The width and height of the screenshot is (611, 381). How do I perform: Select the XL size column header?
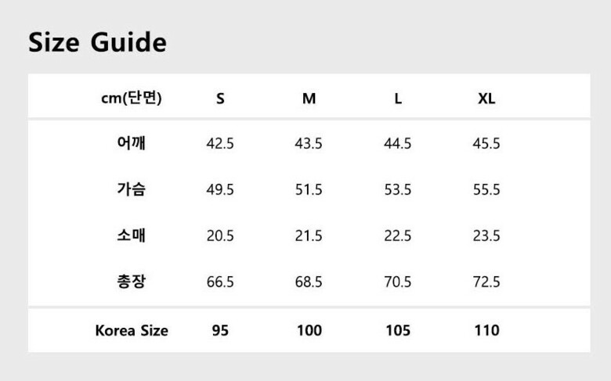click(486, 99)
